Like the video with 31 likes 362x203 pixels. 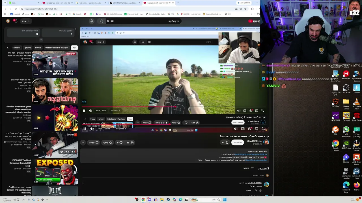click(130, 143)
